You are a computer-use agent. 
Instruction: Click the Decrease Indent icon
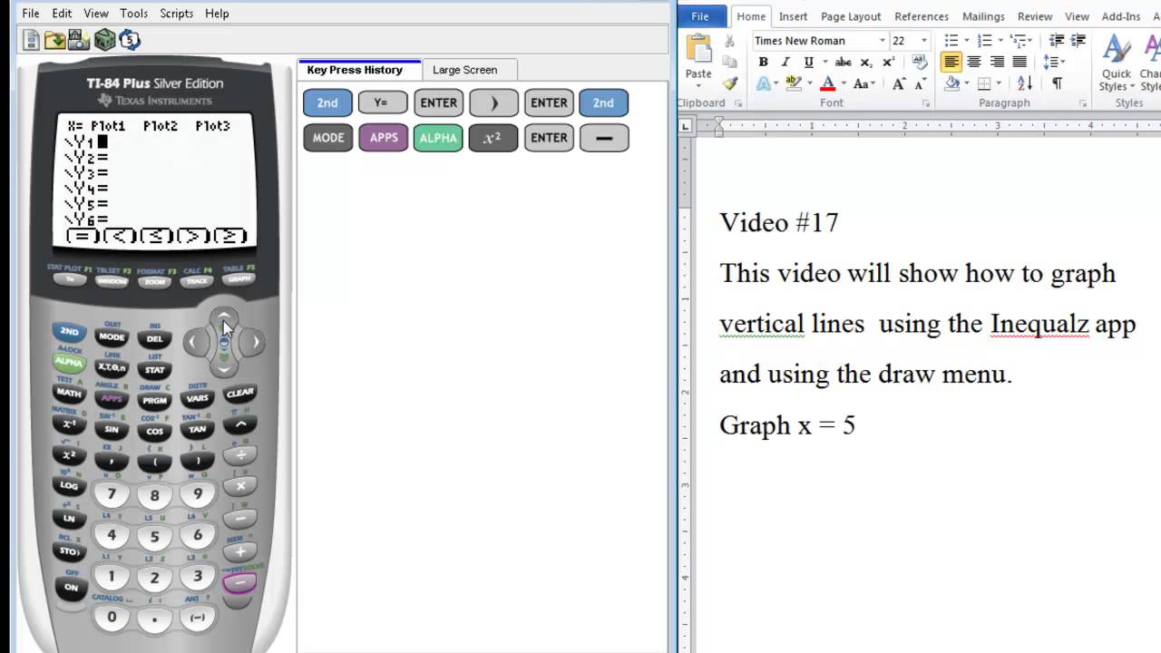tap(1057, 40)
